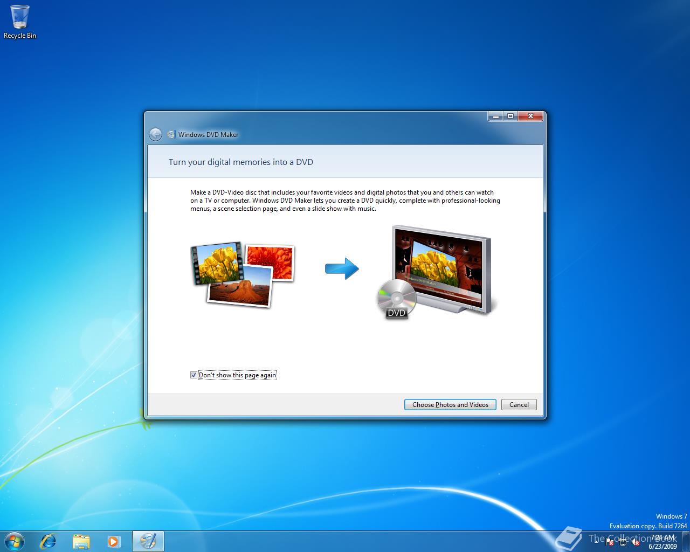Click the photos and film collage image
The width and height of the screenshot is (690, 552).
pos(243,274)
